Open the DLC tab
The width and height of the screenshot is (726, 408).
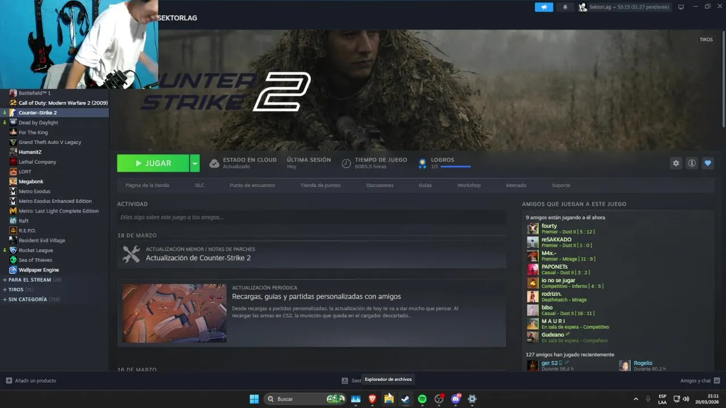[x=200, y=185]
